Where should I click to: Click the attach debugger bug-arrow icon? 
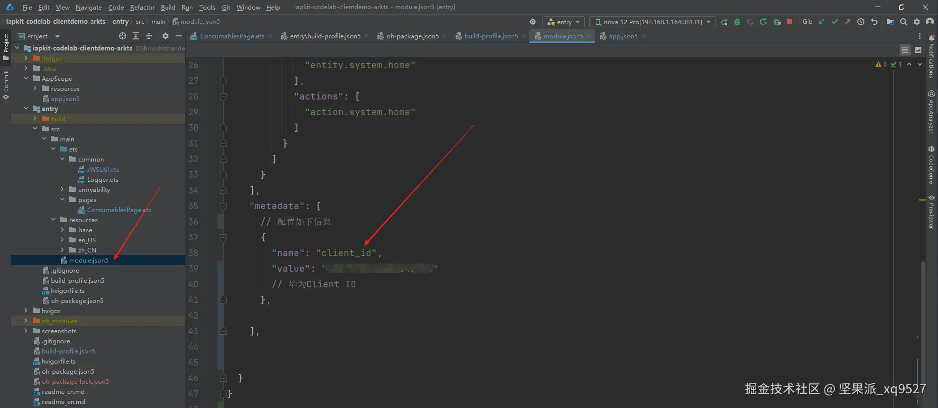[x=777, y=22]
